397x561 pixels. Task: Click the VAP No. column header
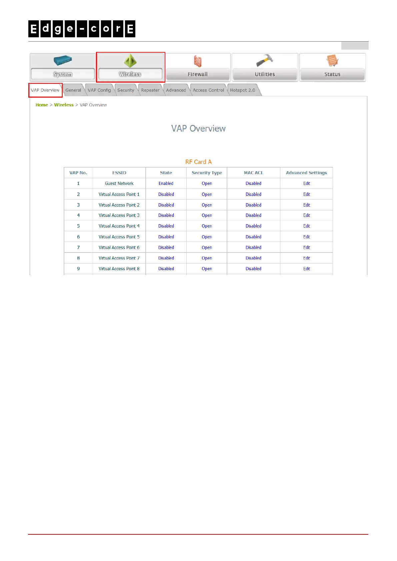pyautogui.click(x=78, y=173)
